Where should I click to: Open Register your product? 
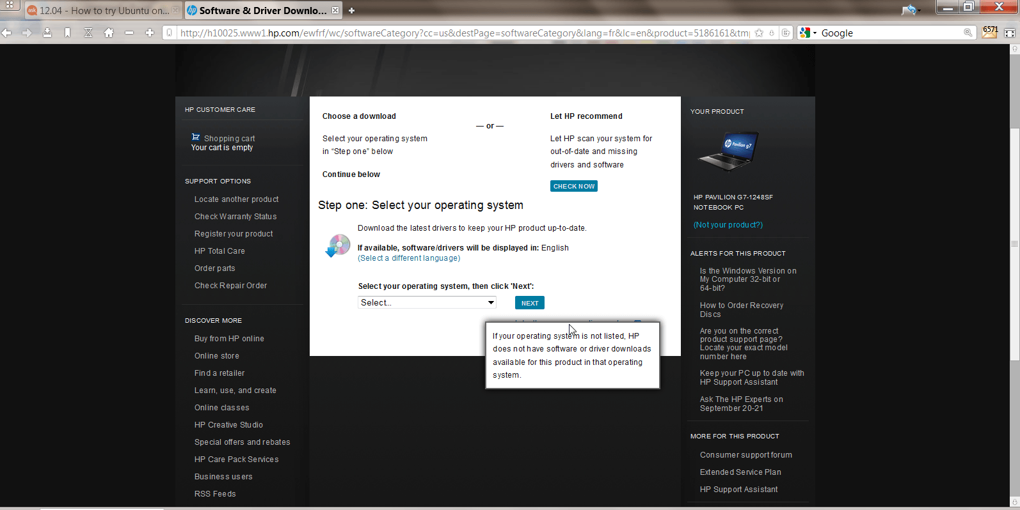point(234,234)
